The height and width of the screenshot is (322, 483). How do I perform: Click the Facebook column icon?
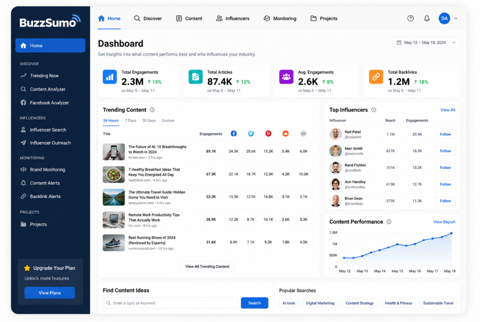pos(234,133)
